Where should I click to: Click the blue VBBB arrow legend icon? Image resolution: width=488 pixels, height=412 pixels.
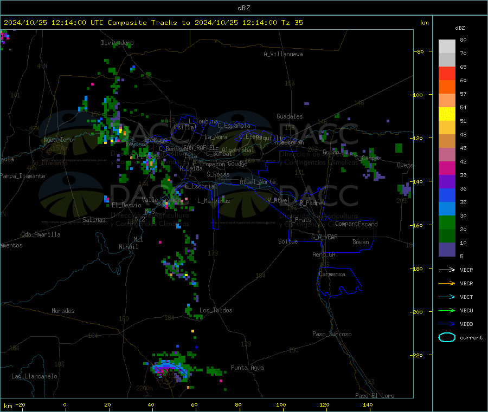[447, 324]
